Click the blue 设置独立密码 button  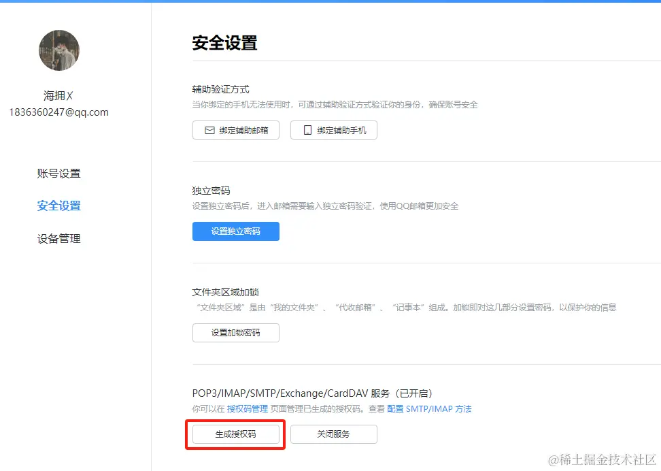236,231
